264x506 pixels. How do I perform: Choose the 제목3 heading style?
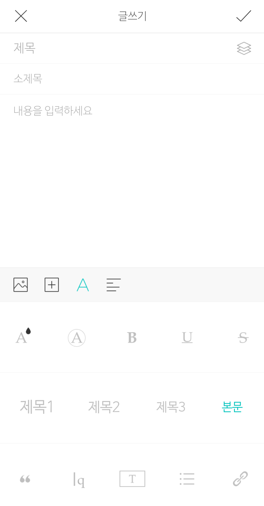[171, 407]
